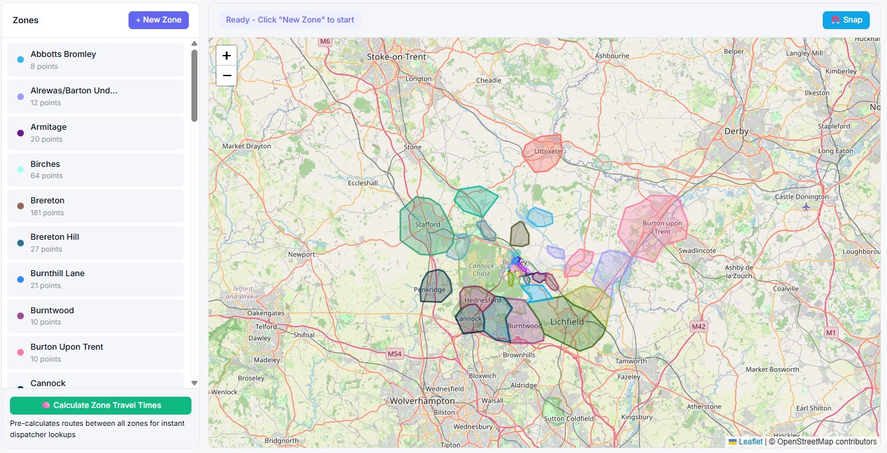Screen dimensions: 887x453
Task: Click the New Zone button
Action: pyautogui.click(x=158, y=20)
